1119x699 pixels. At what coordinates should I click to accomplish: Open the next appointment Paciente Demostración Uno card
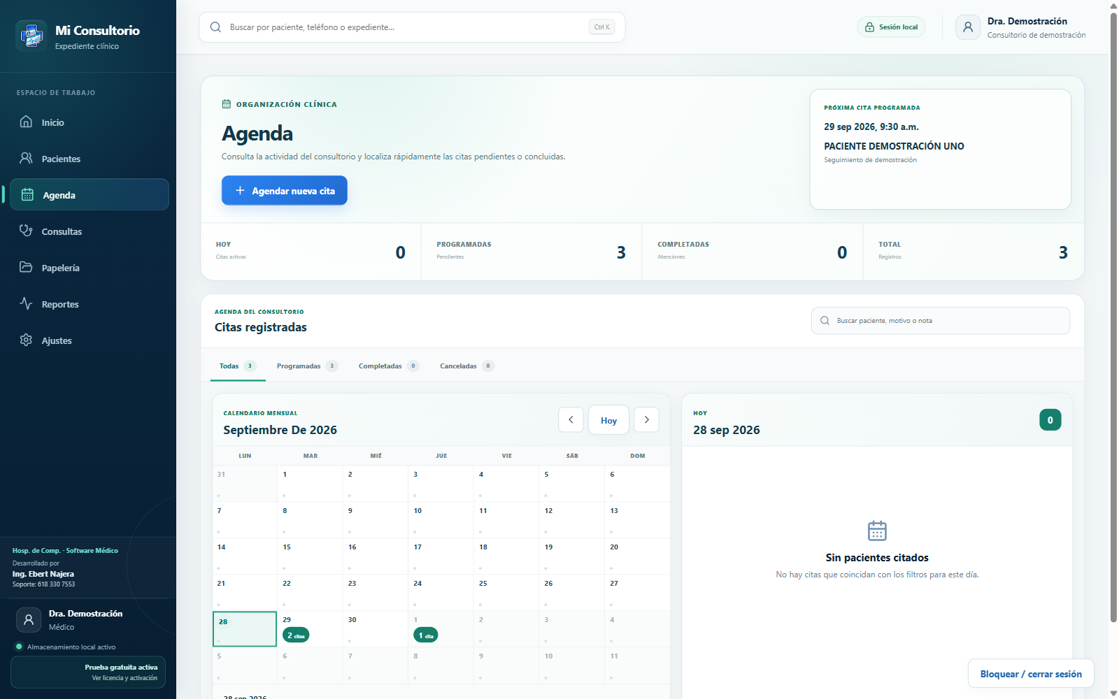(x=940, y=149)
